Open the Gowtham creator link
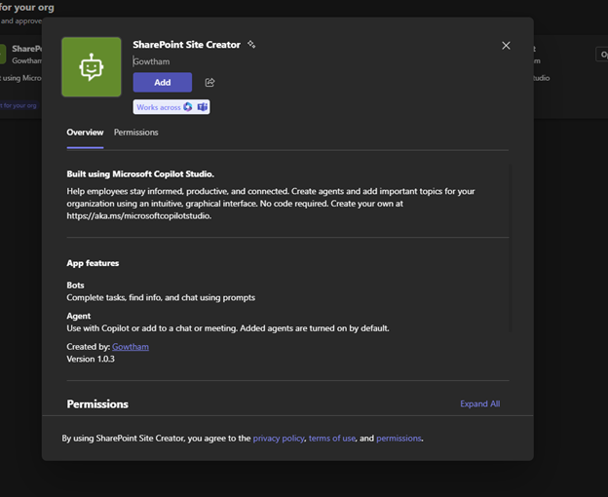The width and height of the screenshot is (608, 497). coord(131,347)
